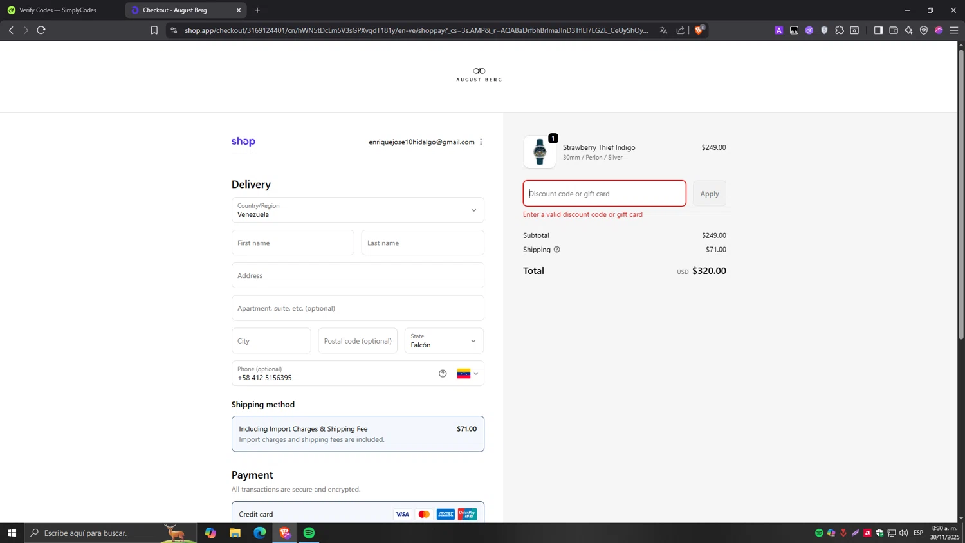Open the browser hamburger main menu
The height and width of the screenshot is (543, 965).
954,30
